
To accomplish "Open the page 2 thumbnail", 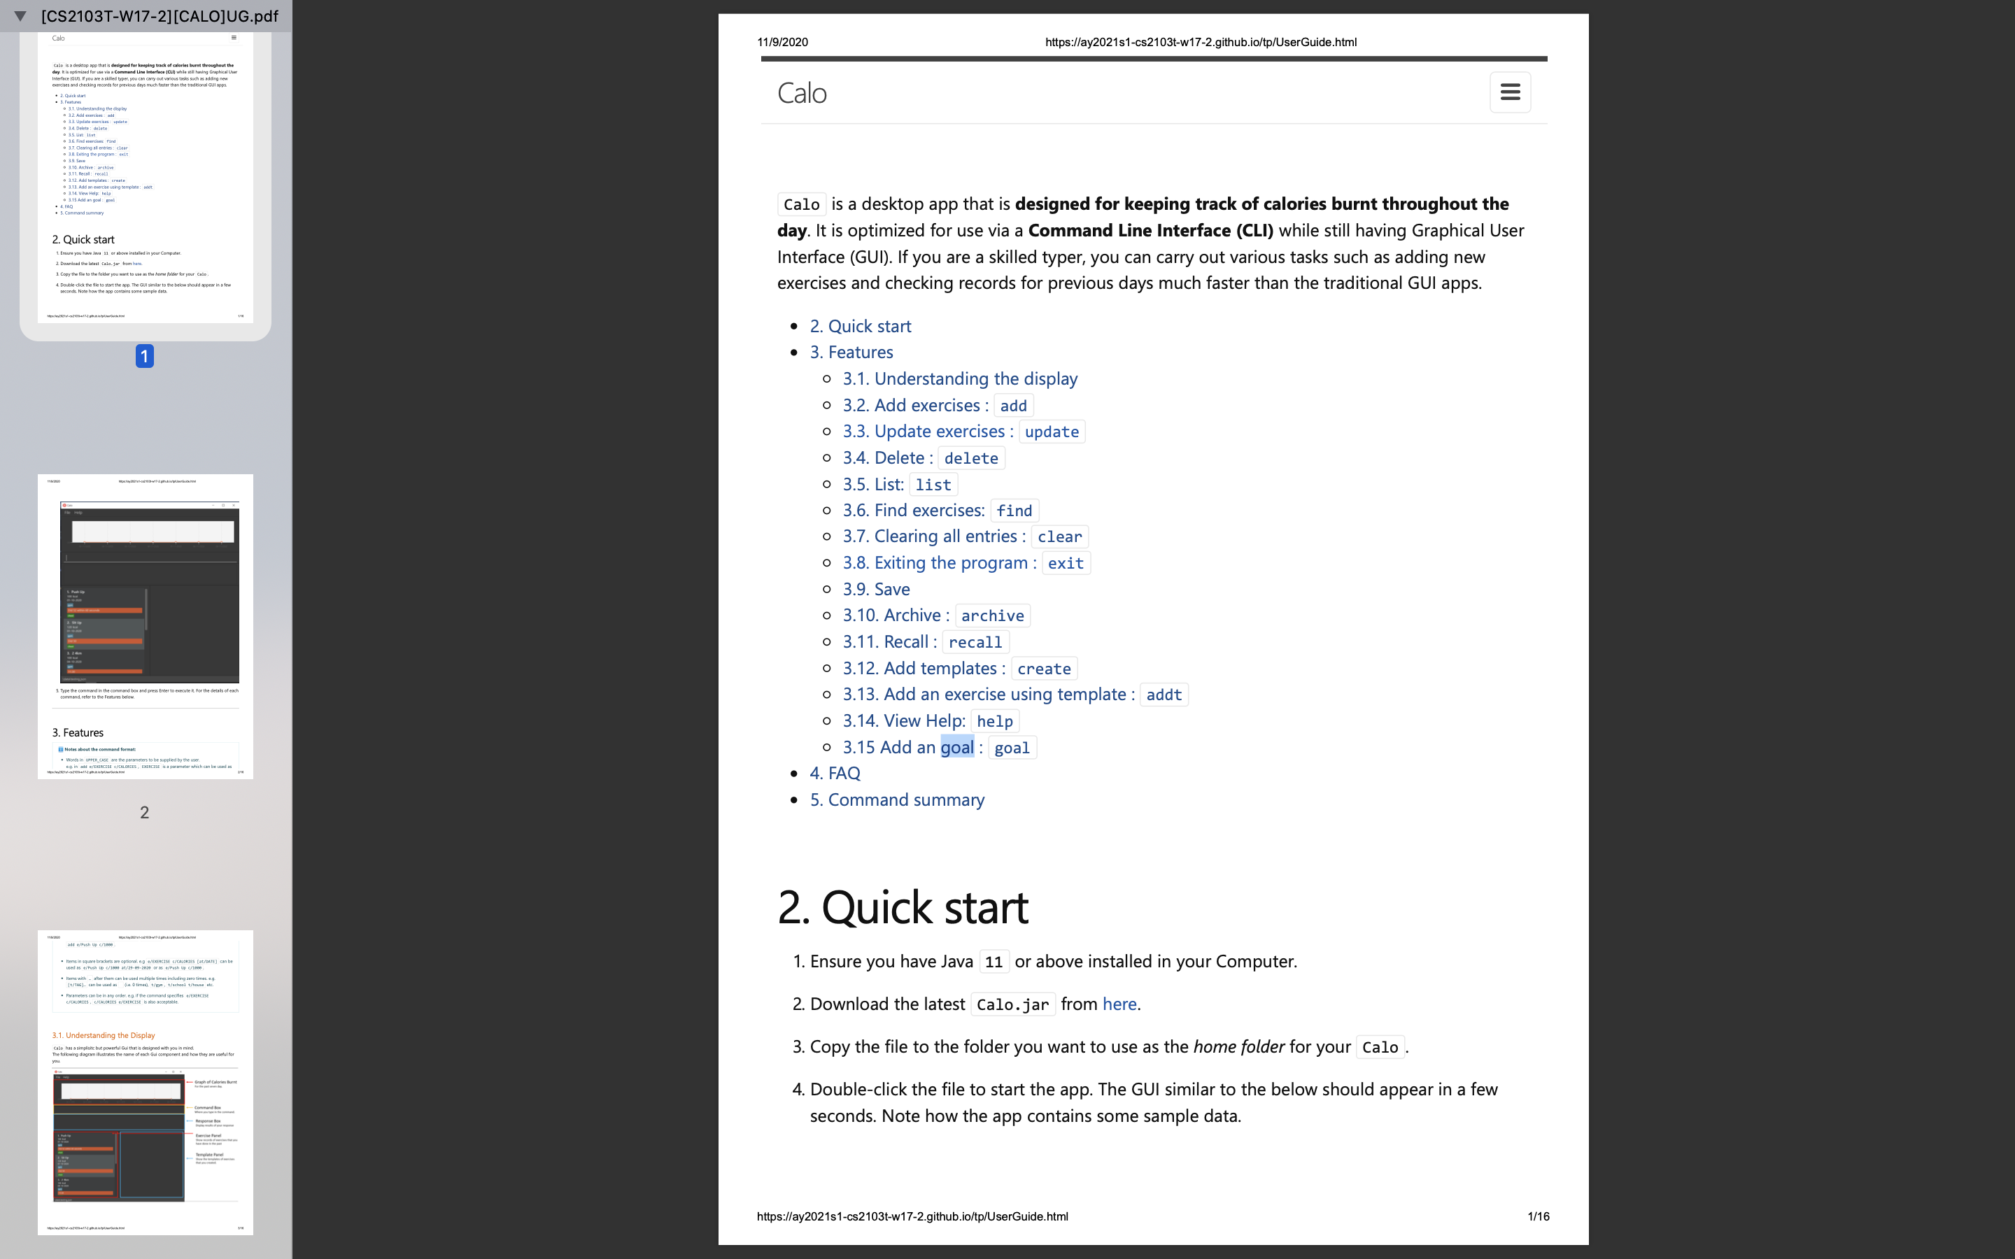I will (x=145, y=626).
